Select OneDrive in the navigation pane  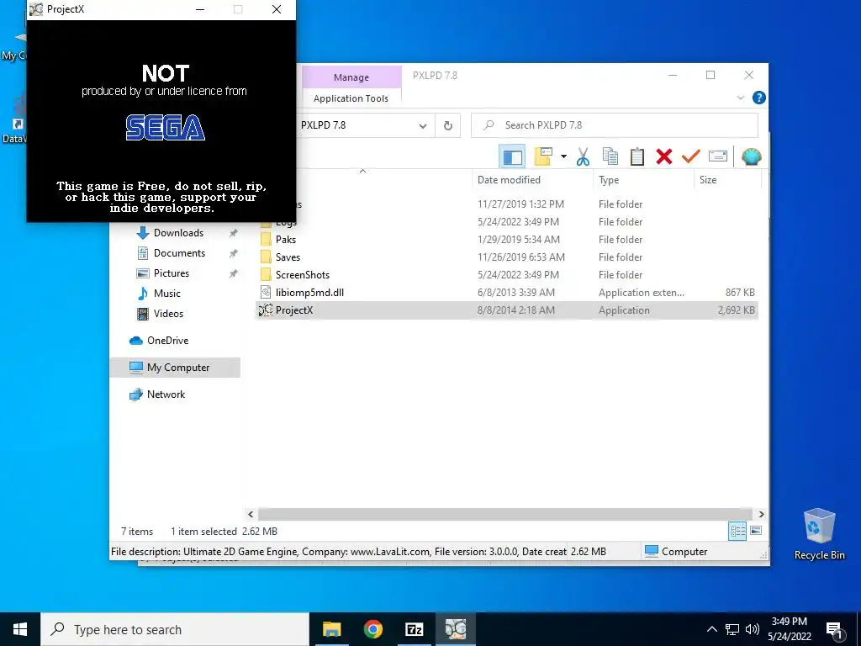[167, 341]
